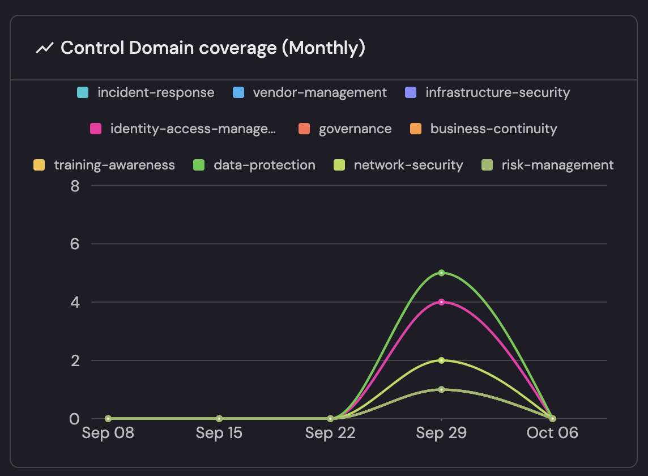Click the Sep 08 data point
648x476 pixels.
click(x=108, y=419)
